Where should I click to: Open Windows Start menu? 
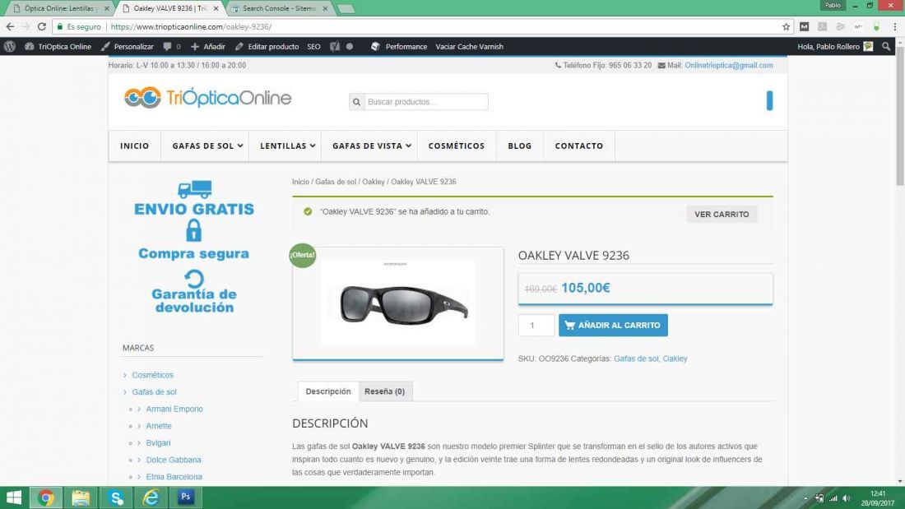pos(14,497)
